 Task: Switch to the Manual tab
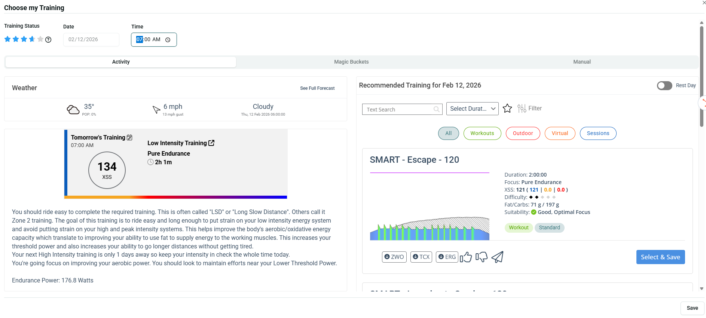pos(582,62)
